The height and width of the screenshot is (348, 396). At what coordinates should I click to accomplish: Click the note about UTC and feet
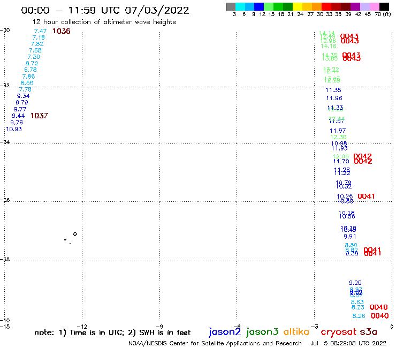coord(112,332)
